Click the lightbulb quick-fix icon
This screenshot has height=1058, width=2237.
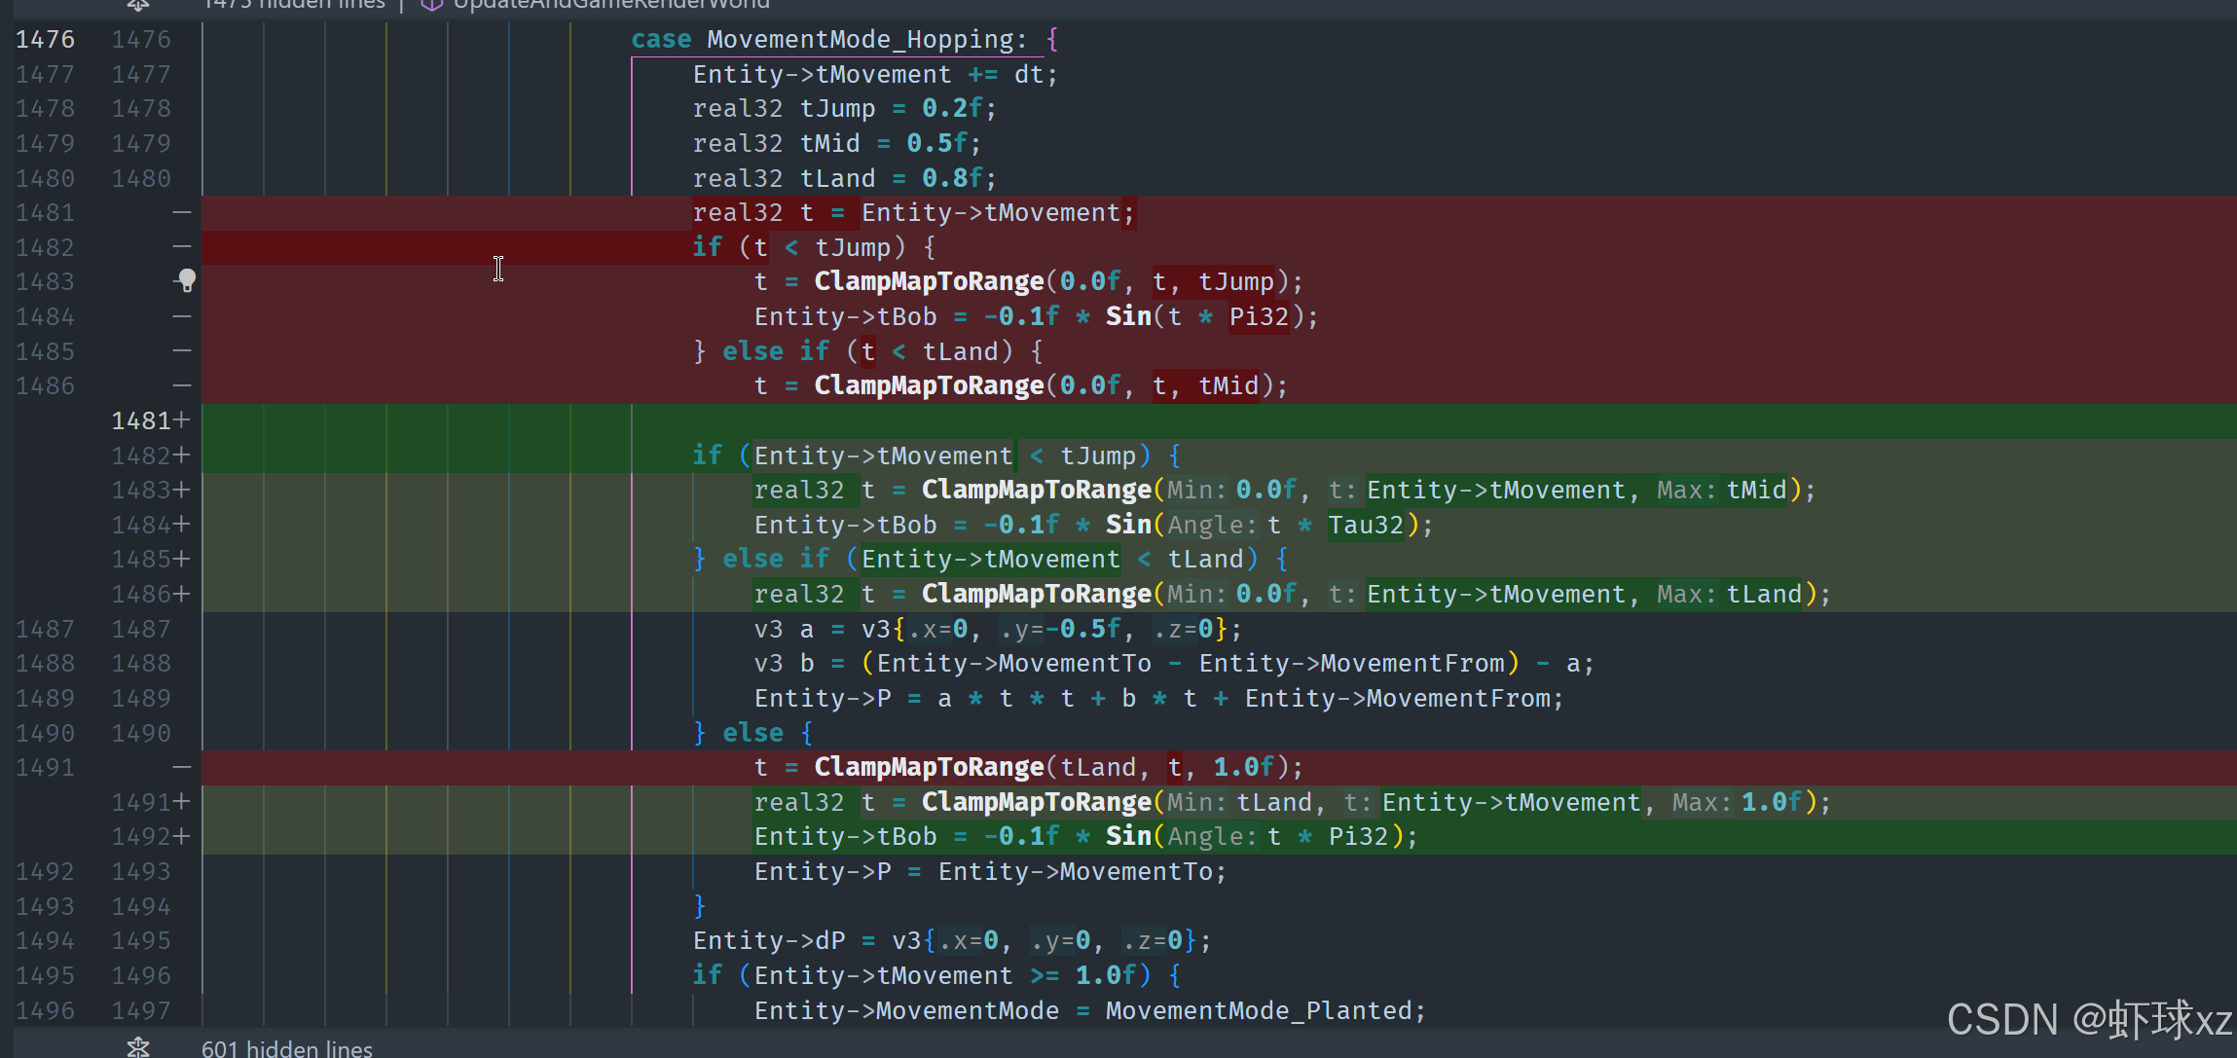[187, 280]
